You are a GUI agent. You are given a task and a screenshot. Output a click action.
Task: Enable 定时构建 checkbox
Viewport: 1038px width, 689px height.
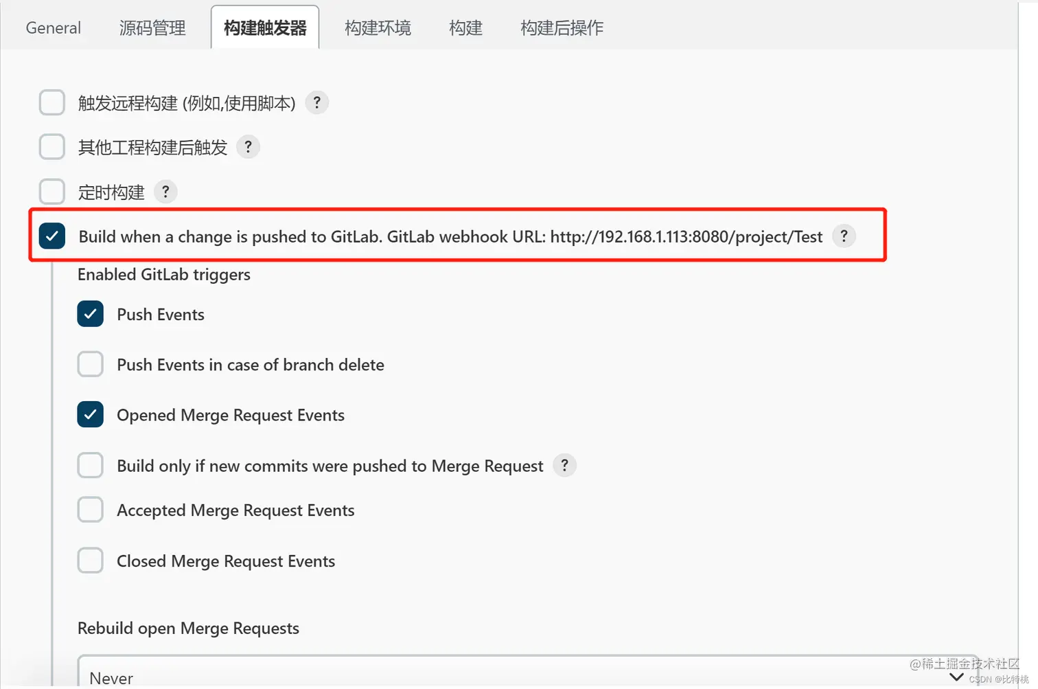pos(52,192)
